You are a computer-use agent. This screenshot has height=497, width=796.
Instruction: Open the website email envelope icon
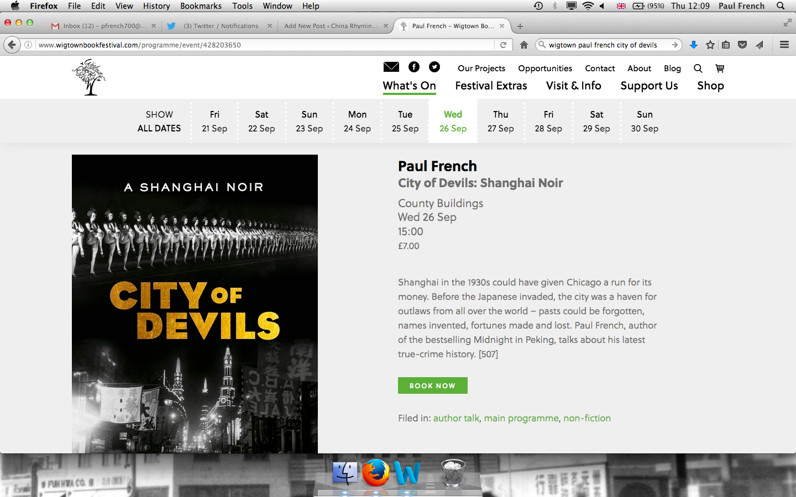tap(391, 67)
